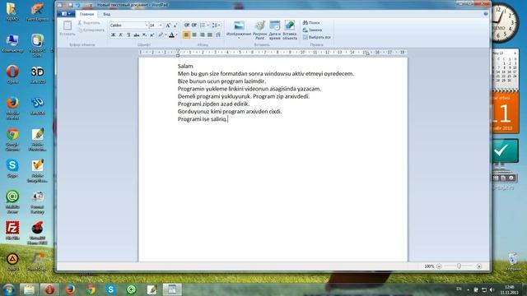The width and height of the screenshot is (527, 296).
Task: Select the Recycle Bin desktop icon
Action: coord(512,261)
